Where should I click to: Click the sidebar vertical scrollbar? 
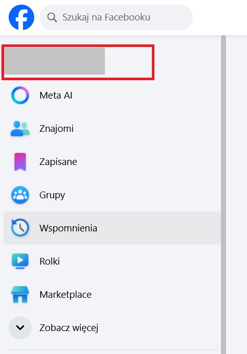pyautogui.click(x=223, y=195)
